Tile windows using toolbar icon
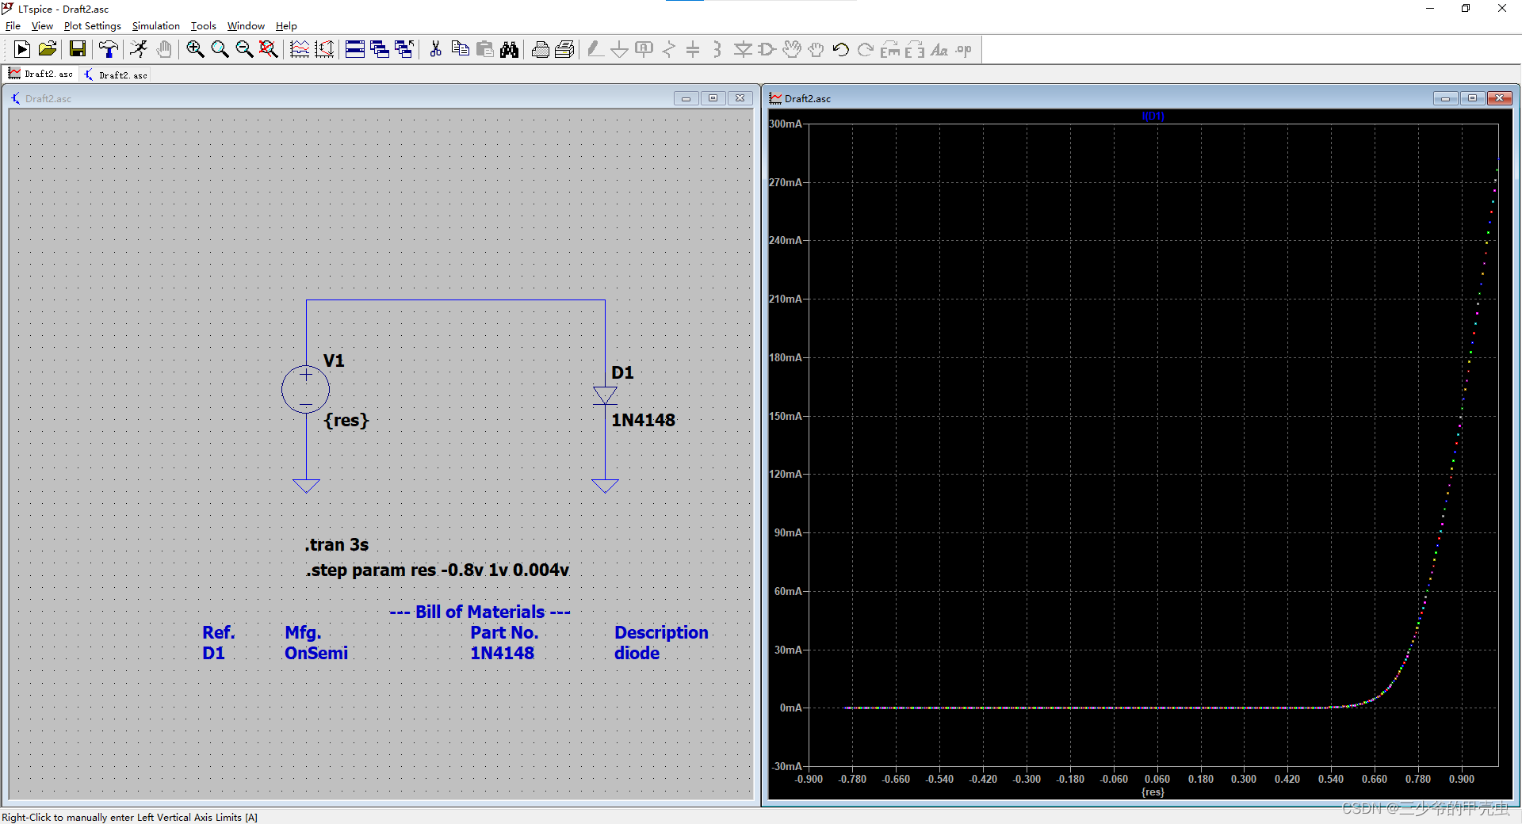The image size is (1522, 824). click(x=355, y=49)
